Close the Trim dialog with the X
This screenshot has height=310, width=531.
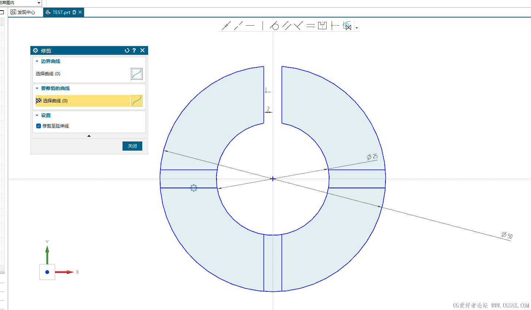point(143,50)
